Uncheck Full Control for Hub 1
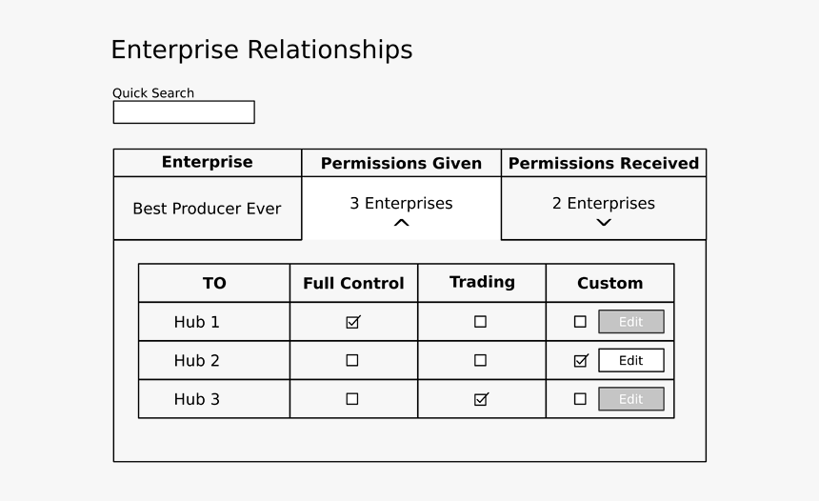Viewport: 819px width, 501px height. pos(352,322)
